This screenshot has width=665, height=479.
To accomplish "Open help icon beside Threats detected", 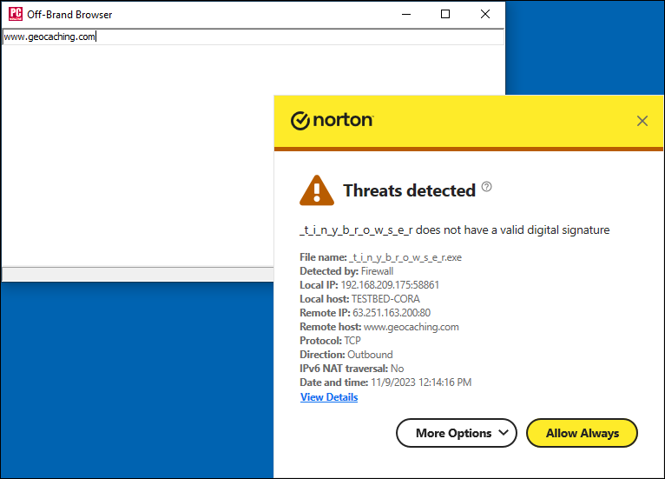I will click(487, 186).
